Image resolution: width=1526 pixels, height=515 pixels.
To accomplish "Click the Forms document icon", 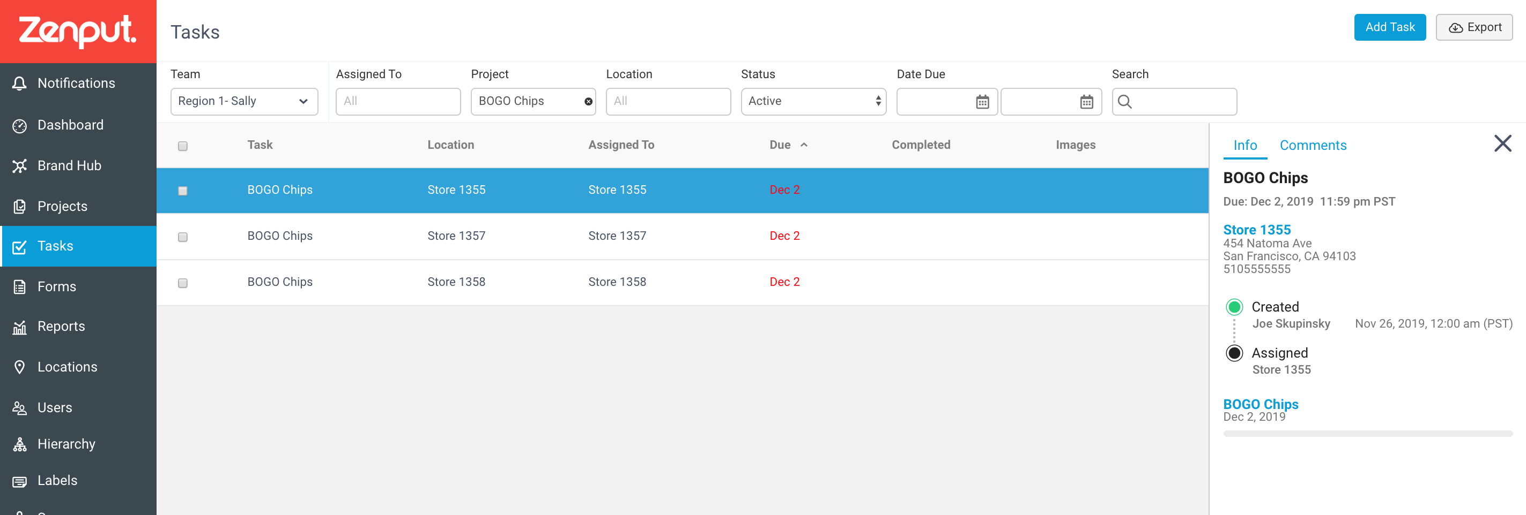I will tap(19, 287).
